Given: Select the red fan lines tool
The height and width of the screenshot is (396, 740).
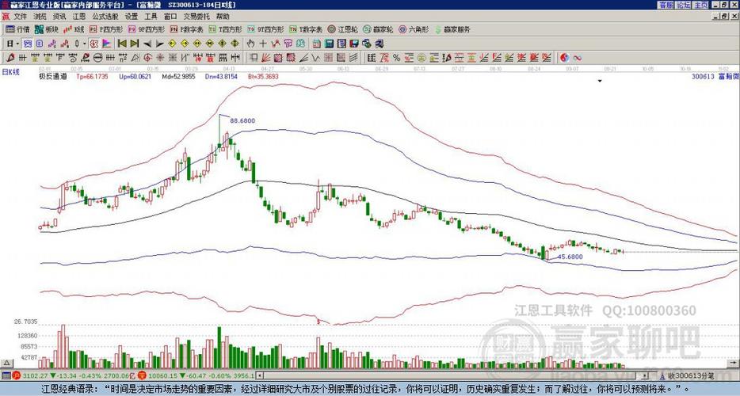Looking at the screenshot, I should tap(265, 58).
